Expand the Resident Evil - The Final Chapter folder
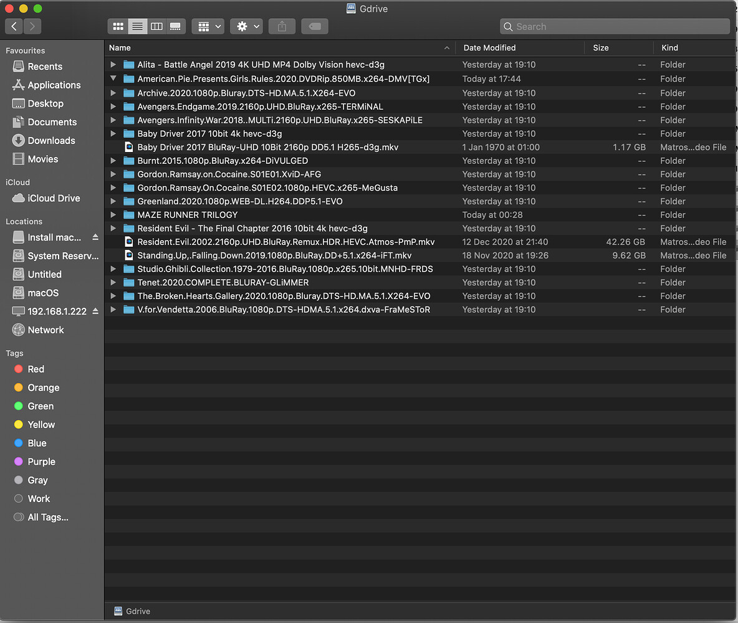738x623 pixels. 113,228
